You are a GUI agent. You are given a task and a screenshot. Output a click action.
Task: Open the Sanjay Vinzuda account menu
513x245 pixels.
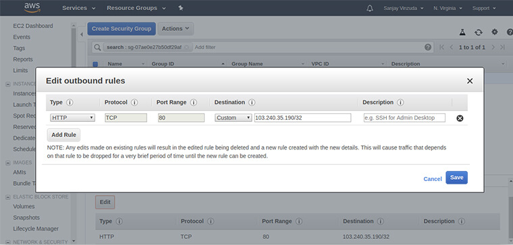click(404, 8)
